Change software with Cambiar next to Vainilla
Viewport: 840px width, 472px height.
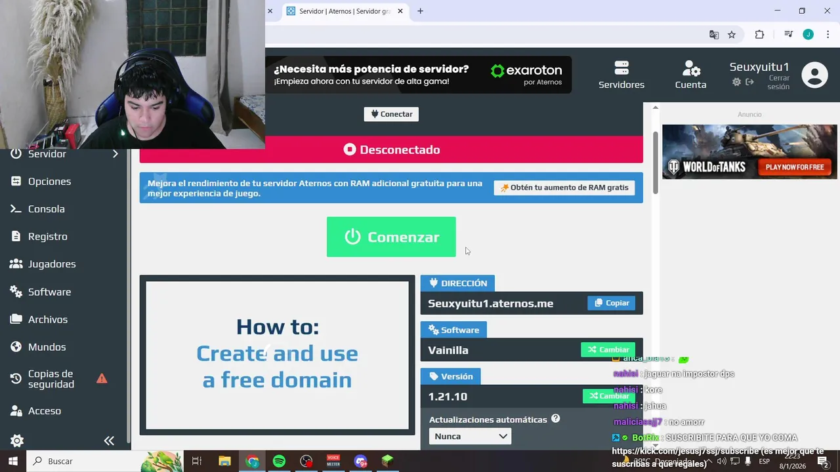(608, 349)
